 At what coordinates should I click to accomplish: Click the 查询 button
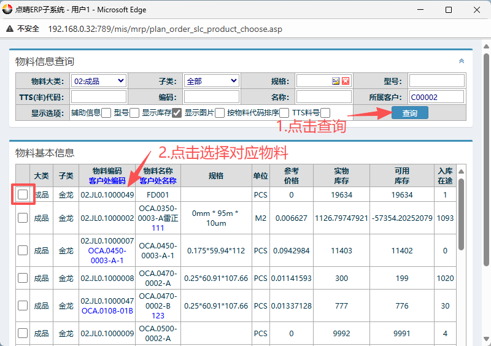pos(409,113)
